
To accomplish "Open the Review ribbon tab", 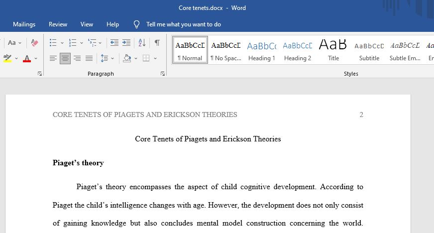I will pos(58,24).
